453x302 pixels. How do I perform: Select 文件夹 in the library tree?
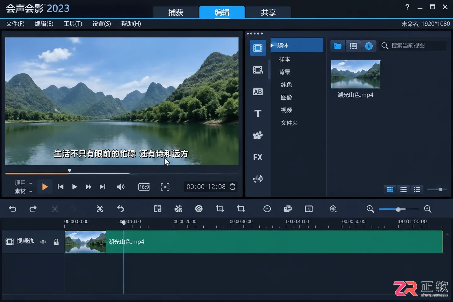click(x=289, y=123)
